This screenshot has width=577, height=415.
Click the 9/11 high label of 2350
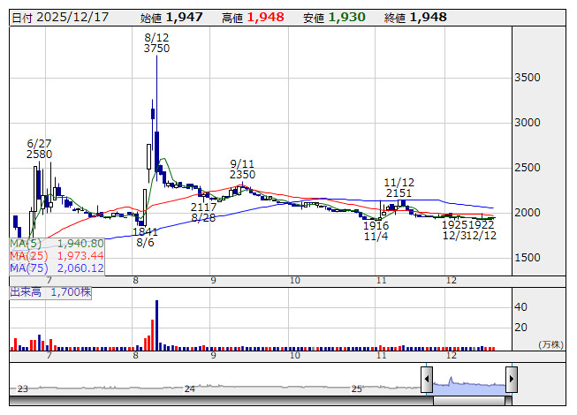[242, 170]
